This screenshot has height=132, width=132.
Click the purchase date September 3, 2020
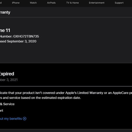pyautogui.click(x=22, y=41)
